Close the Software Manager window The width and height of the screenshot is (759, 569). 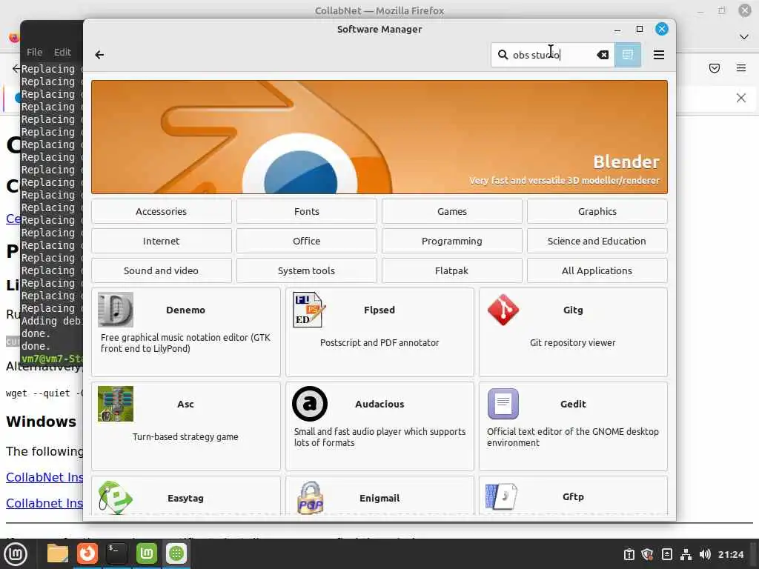[x=662, y=29]
